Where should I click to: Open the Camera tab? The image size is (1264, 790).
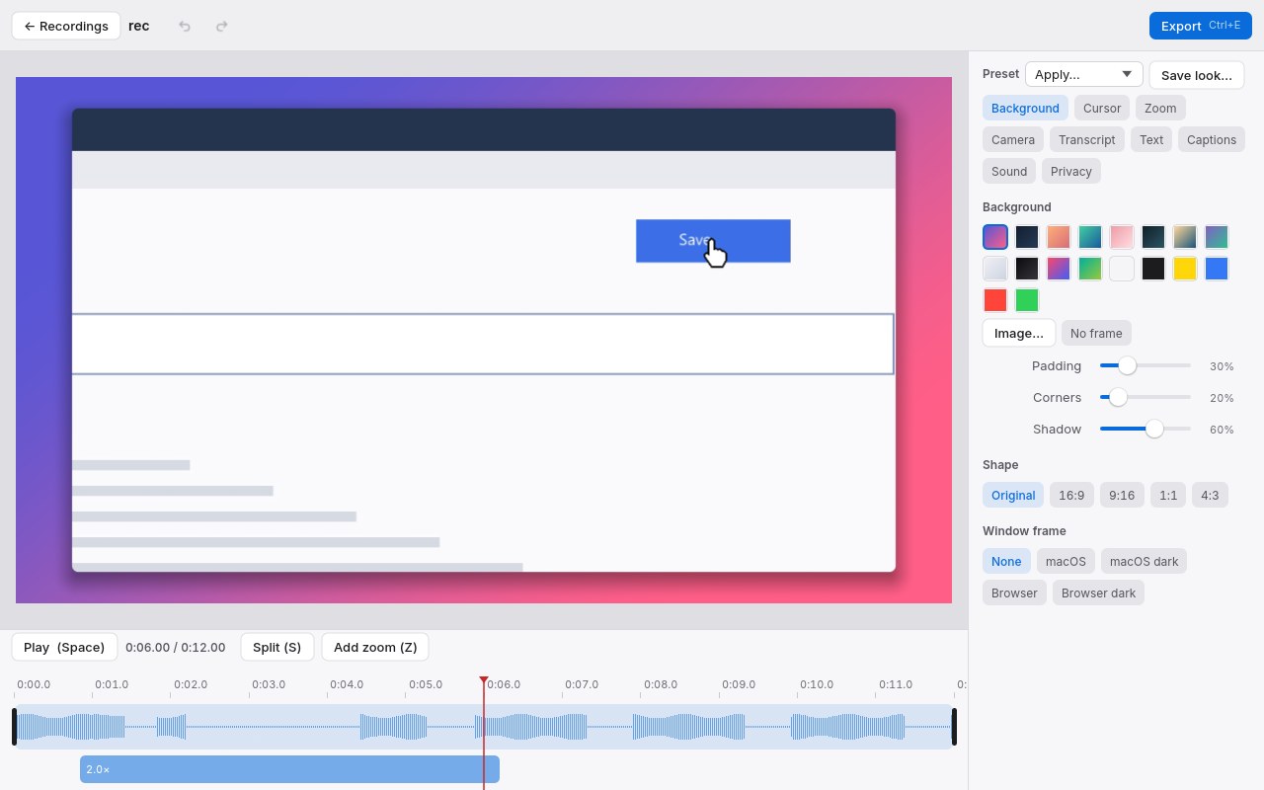1013,139
